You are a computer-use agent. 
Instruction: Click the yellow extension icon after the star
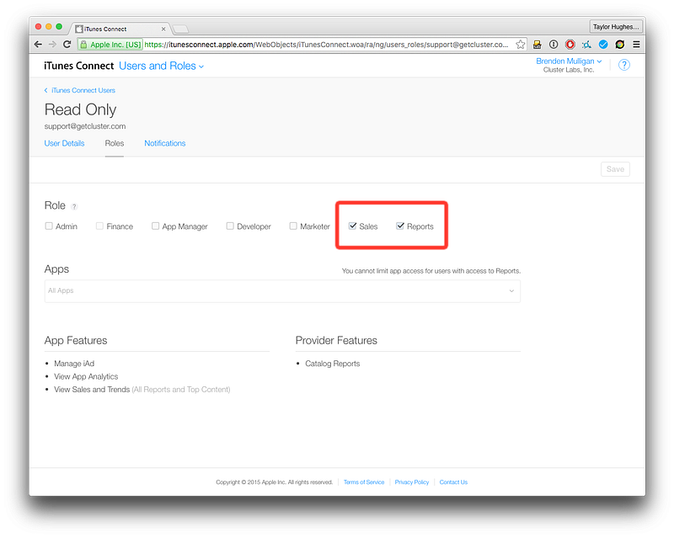point(538,45)
